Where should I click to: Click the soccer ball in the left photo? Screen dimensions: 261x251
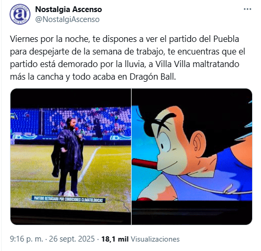(69, 193)
